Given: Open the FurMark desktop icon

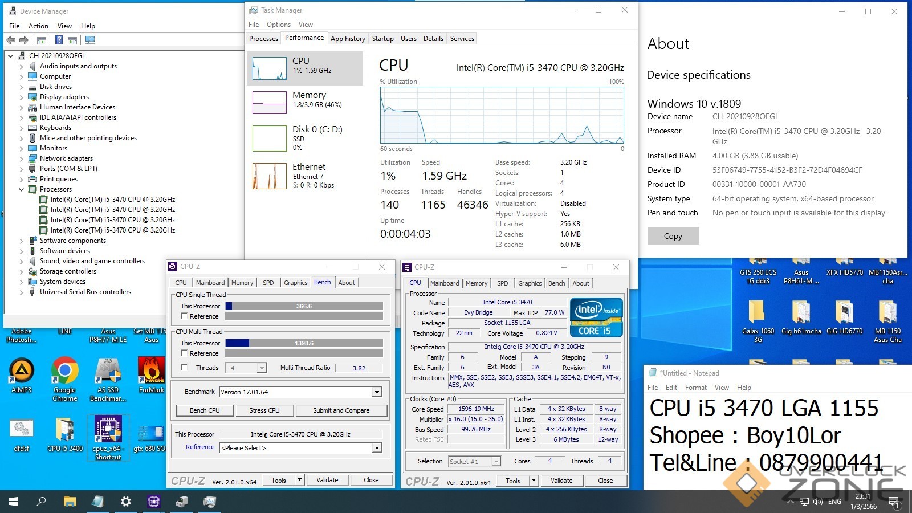Looking at the screenshot, I should [151, 372].
